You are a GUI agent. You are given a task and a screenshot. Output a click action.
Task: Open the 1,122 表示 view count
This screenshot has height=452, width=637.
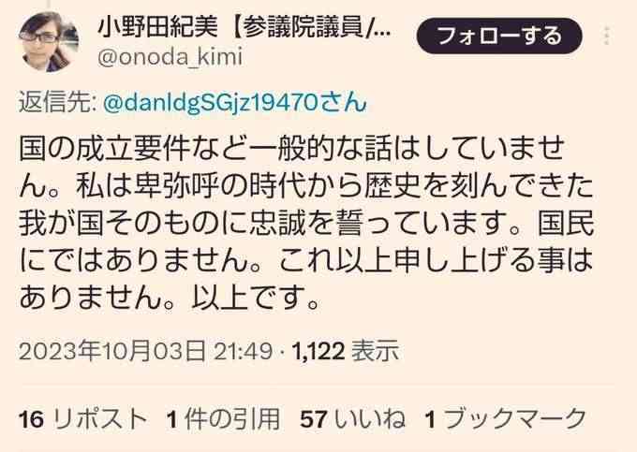[346, 351]
